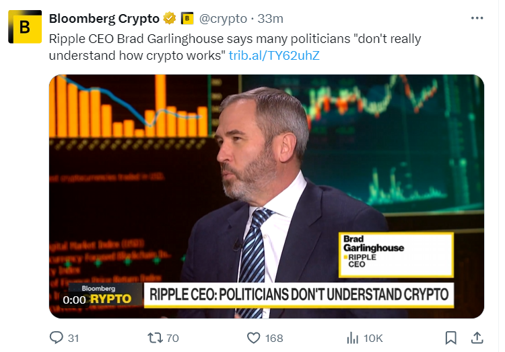
Task: Bookmark this Bloomberg Crypto tweet
Action: (x=451, y=337)
